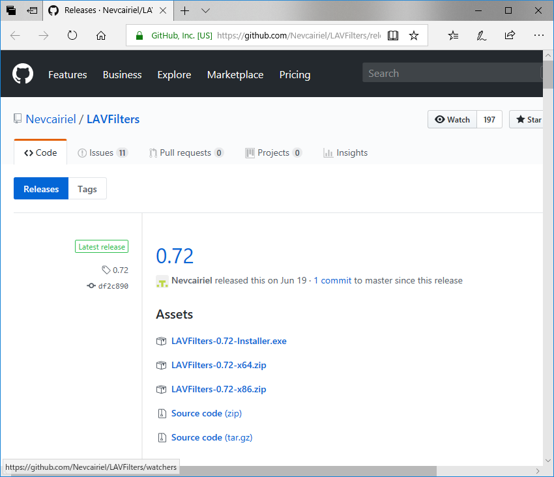The height and width of the screenshot is (477, 554).
Task: Select the Releases button
Action: pos(41,189)
